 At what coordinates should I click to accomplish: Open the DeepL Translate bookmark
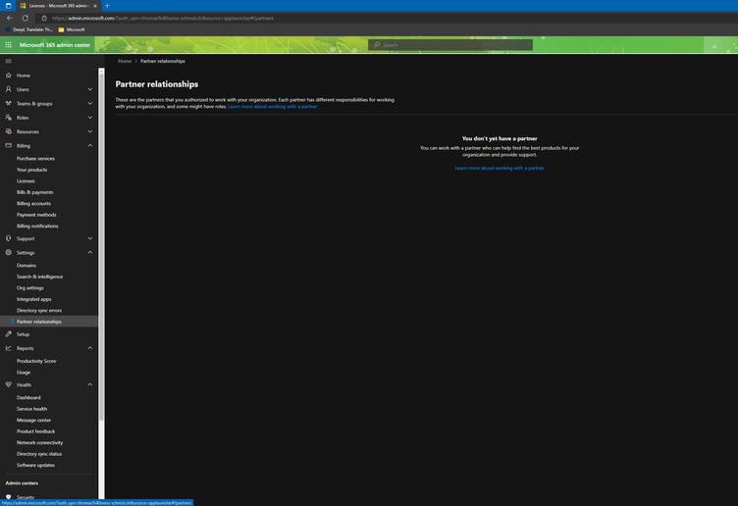pyautogui.click(x=28, y=29)
